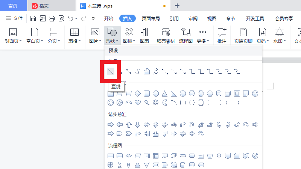
Task: Switch to the 稻壳 tab
Action: coord(51,6)
